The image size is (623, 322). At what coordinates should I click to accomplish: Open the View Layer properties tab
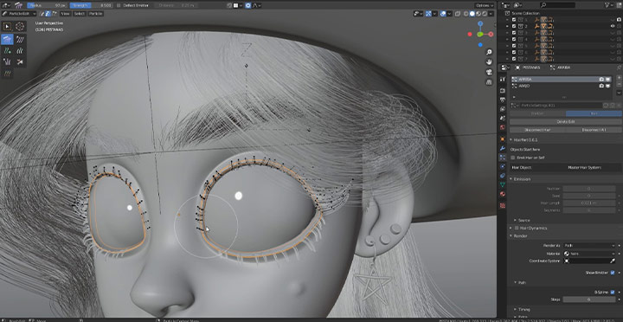pos(503,109)
